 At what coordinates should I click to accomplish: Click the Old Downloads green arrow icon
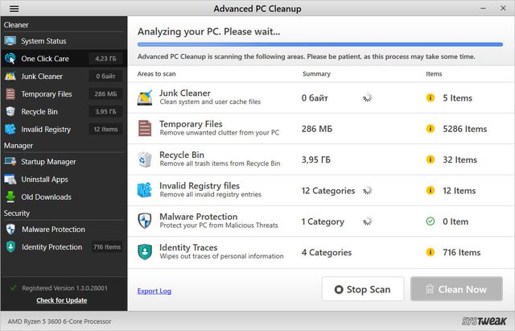10,197
